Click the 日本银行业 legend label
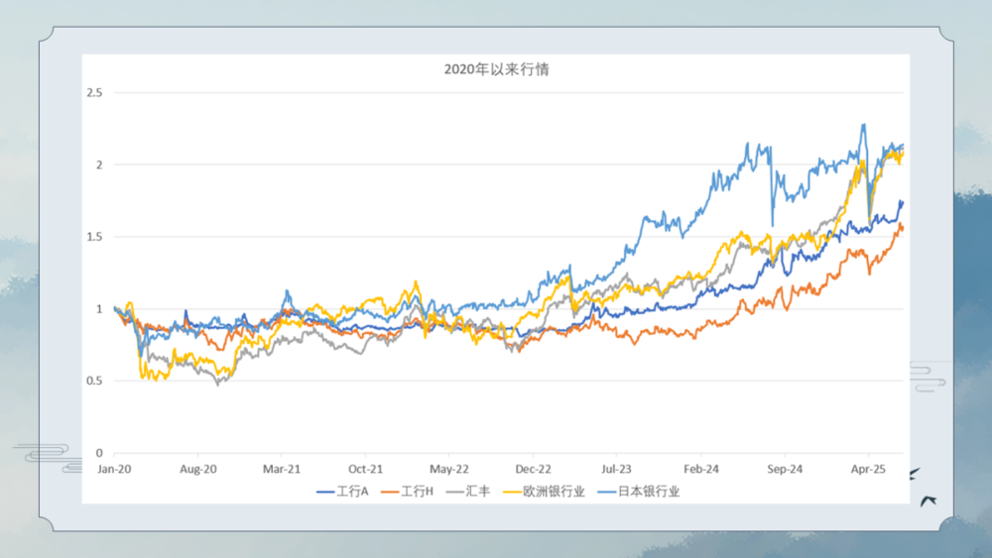 pyautogui.click(x=649, y=492)
